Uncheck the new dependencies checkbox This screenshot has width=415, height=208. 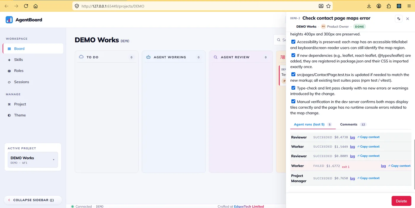pyautogui.click(x=293, y=55)
